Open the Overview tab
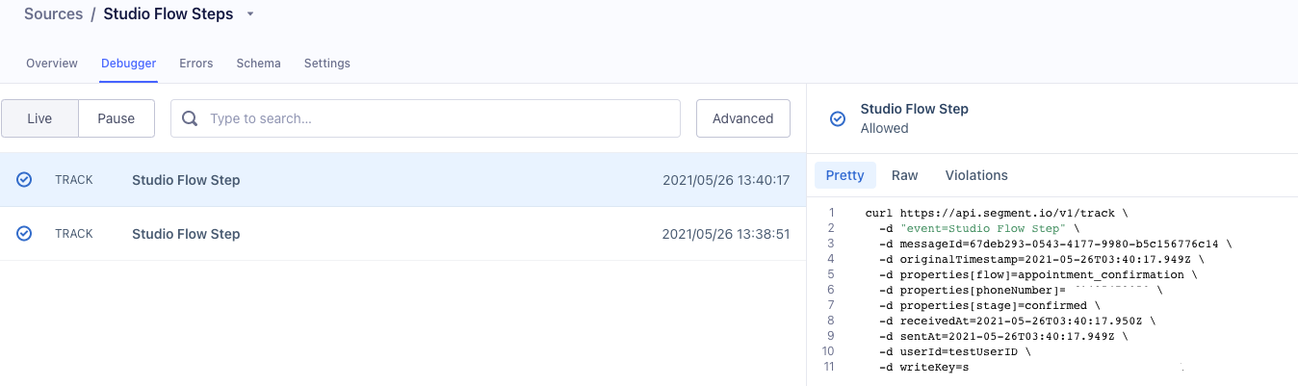 click(52, 64)
